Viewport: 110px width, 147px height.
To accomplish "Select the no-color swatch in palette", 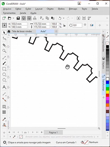I will [x=107, y=43].
